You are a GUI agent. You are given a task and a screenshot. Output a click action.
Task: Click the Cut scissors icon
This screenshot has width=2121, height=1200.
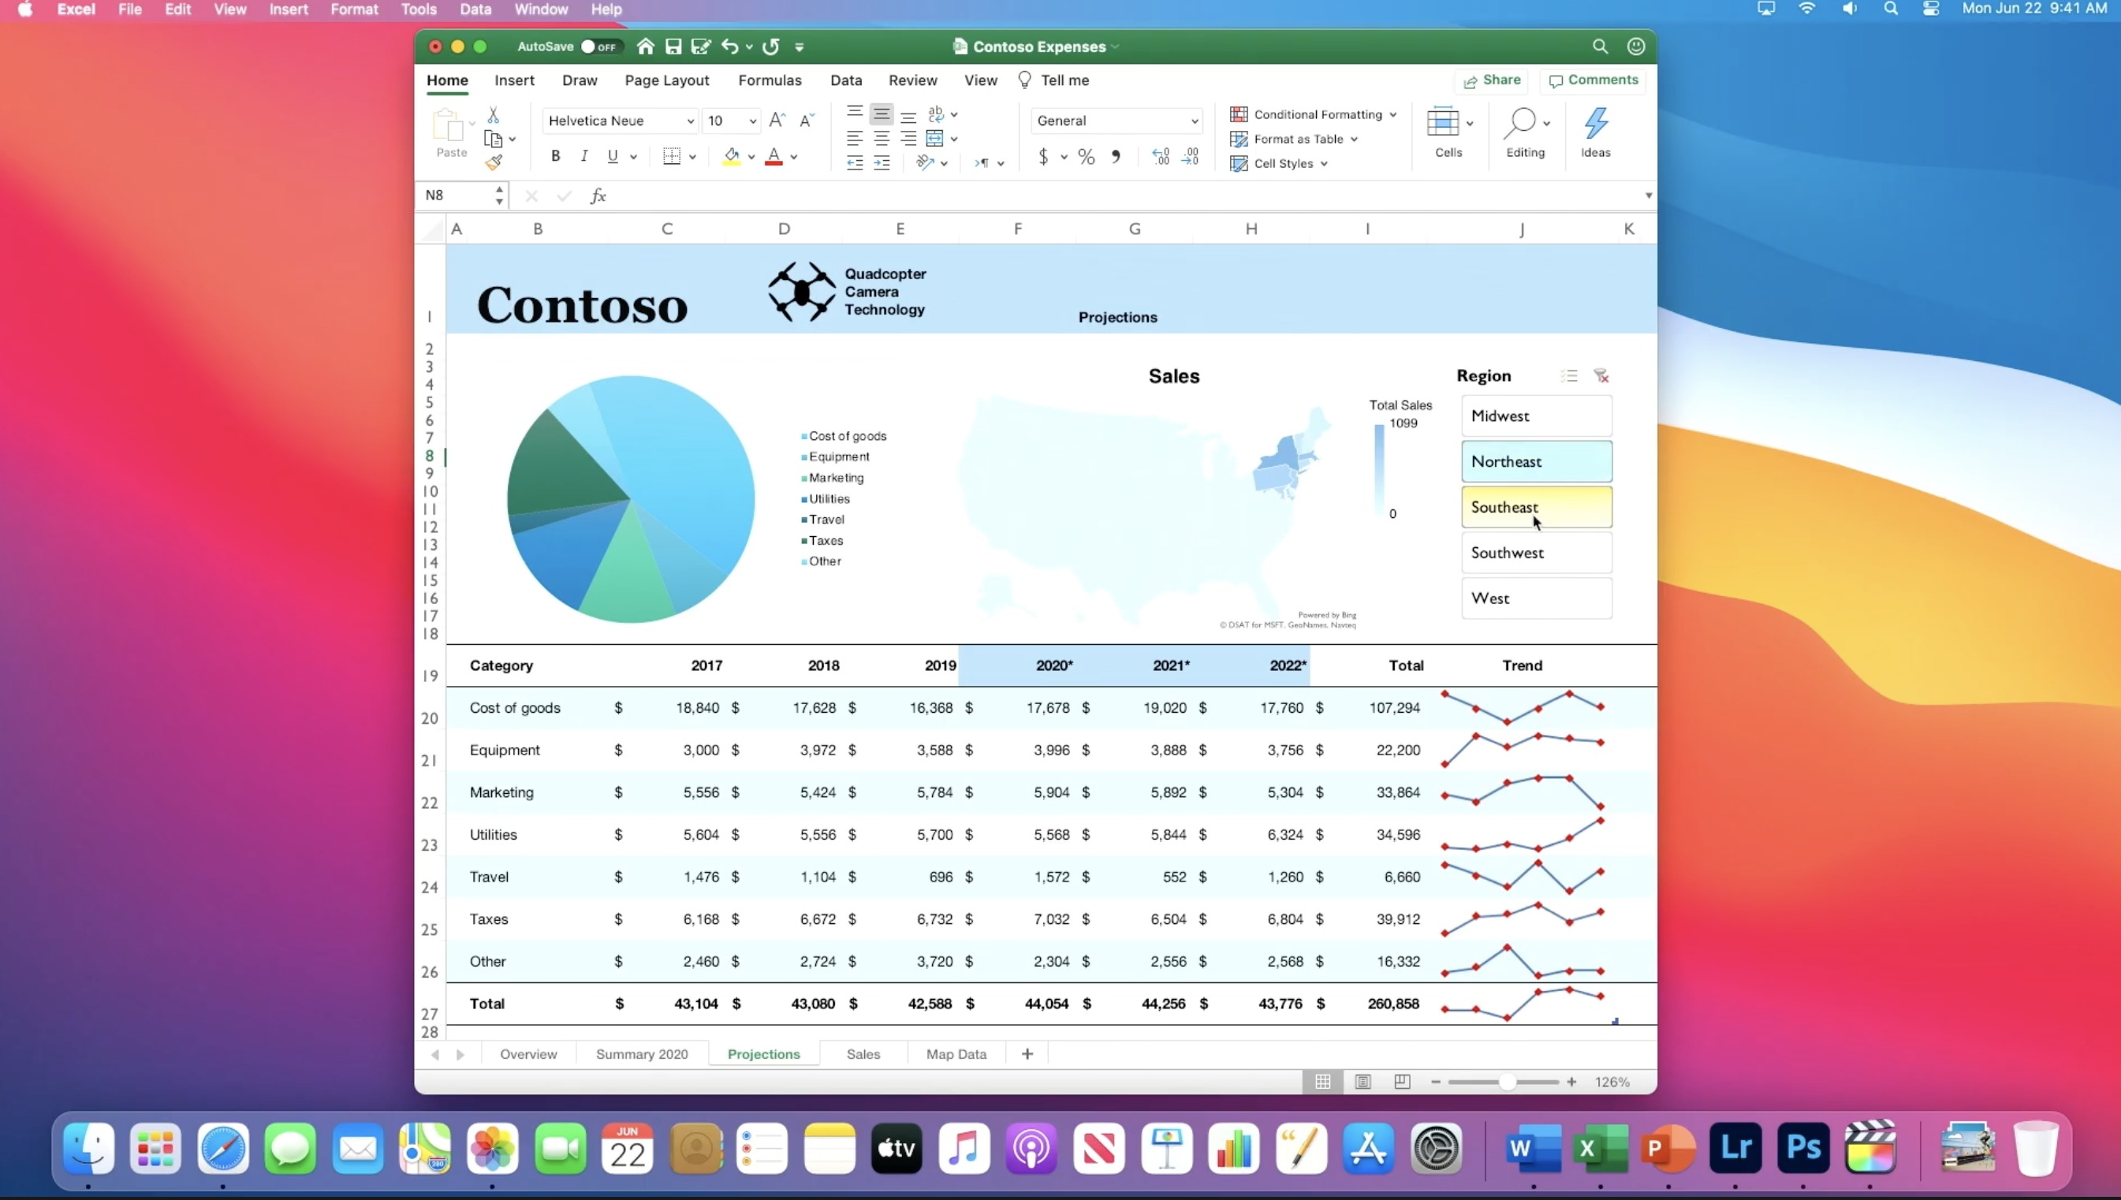[493, 114]
